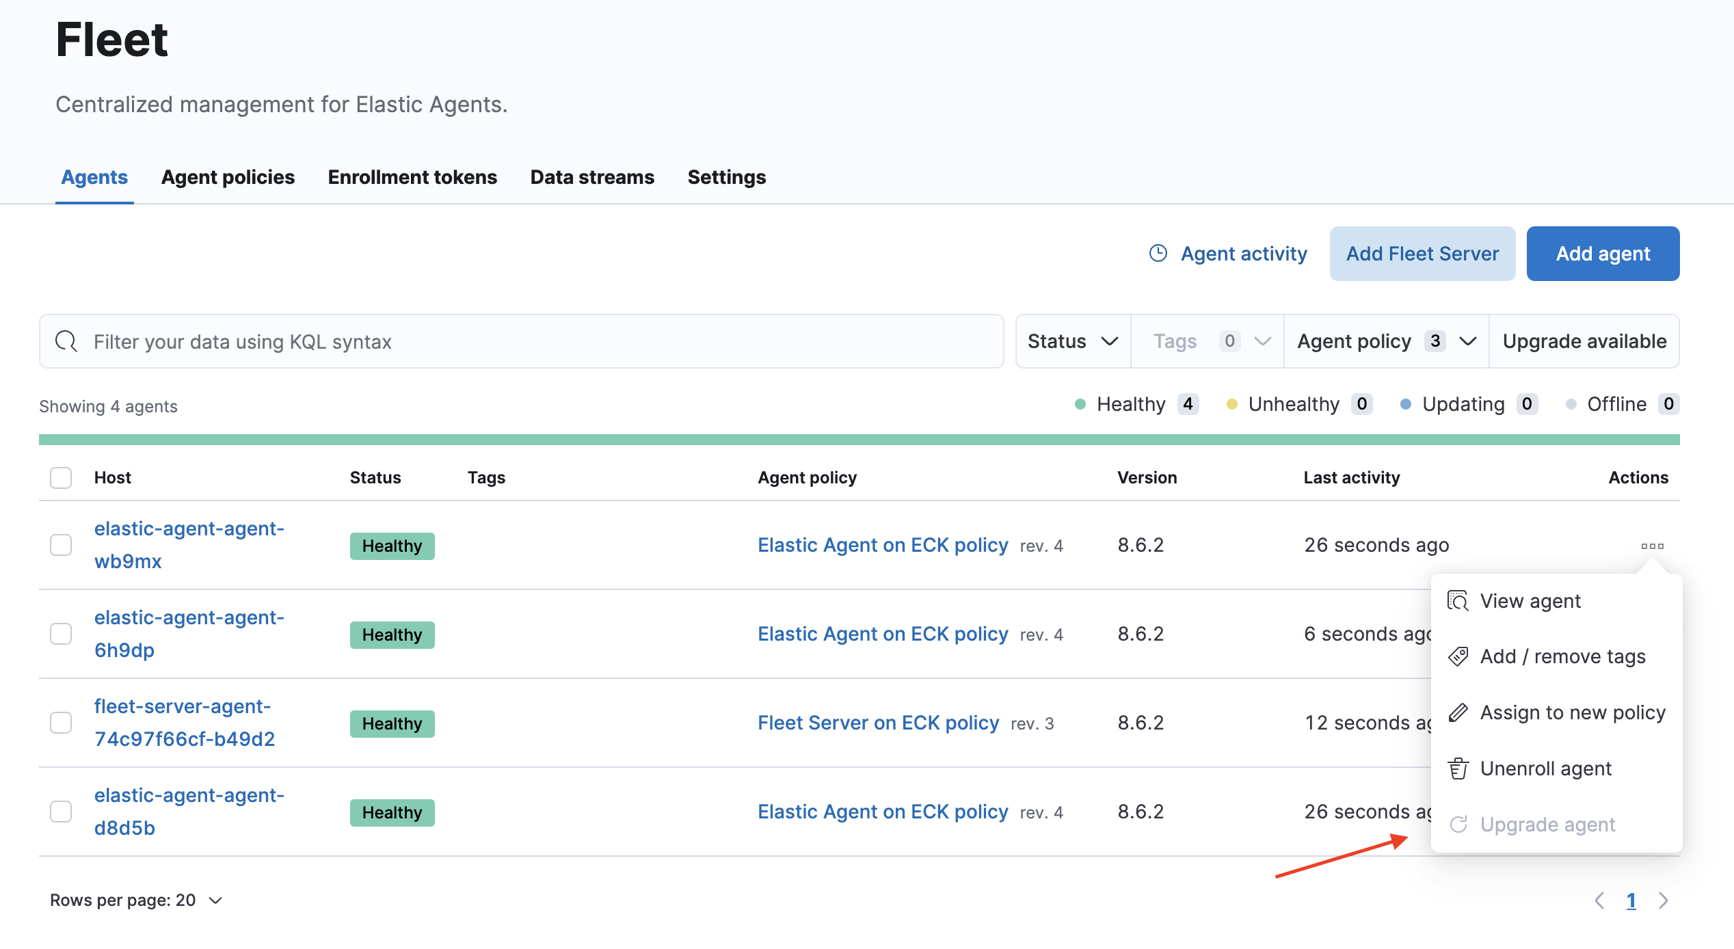Click the tag icon for Add / remove tags
Screen dimensions: 1734x949
[x=1458, y=657]
